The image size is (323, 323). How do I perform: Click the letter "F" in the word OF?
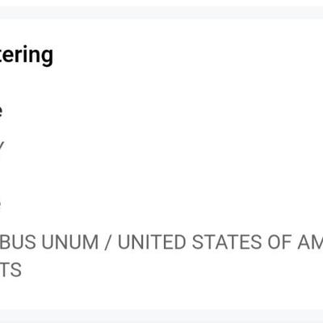click(x=287, y=242)
